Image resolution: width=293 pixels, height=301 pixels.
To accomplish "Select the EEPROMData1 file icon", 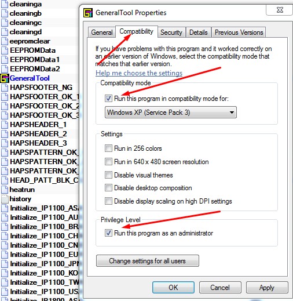I will click(x=5, y=60).
